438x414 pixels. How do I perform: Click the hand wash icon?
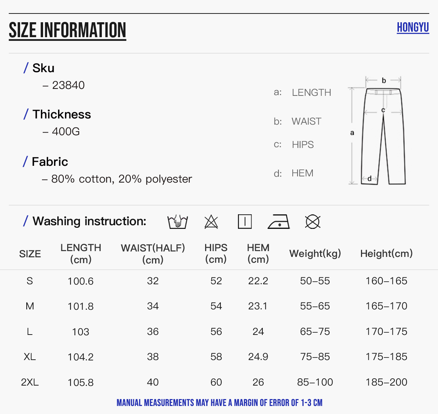(x=177, y=222)
